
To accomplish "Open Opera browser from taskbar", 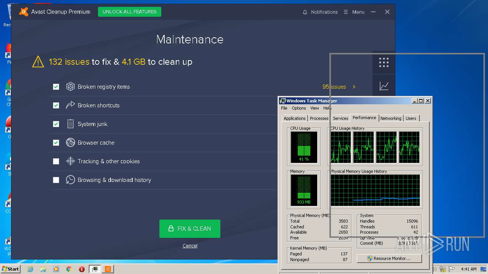I will click(82, 269).
